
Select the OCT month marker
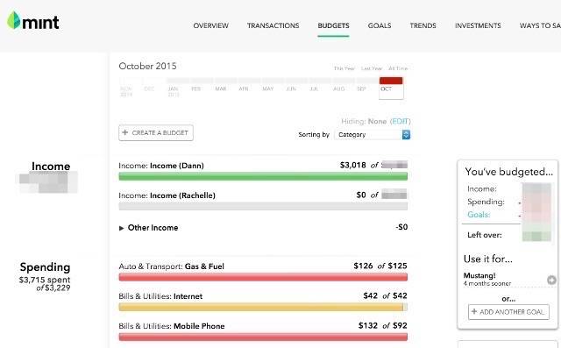tap(391, 88)
